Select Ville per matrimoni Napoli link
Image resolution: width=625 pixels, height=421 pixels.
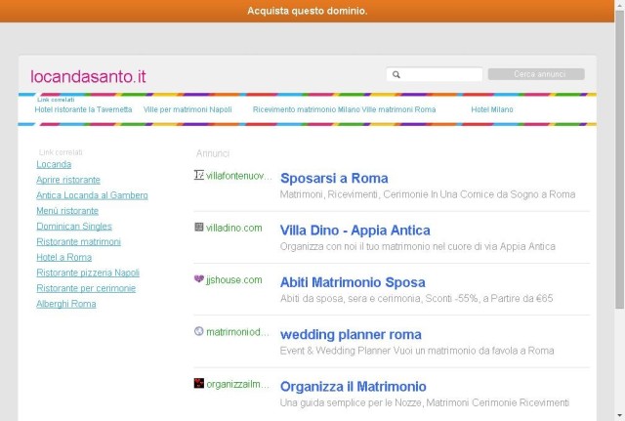tap(187, 109)
